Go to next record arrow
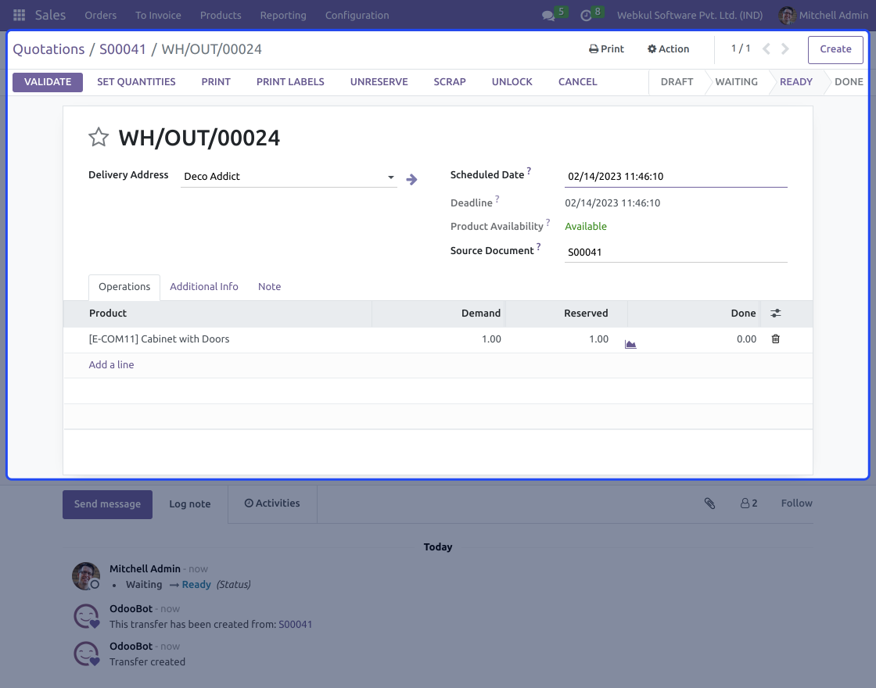The height and width of the screenshot is (688, 876). [x=785, y=49]
